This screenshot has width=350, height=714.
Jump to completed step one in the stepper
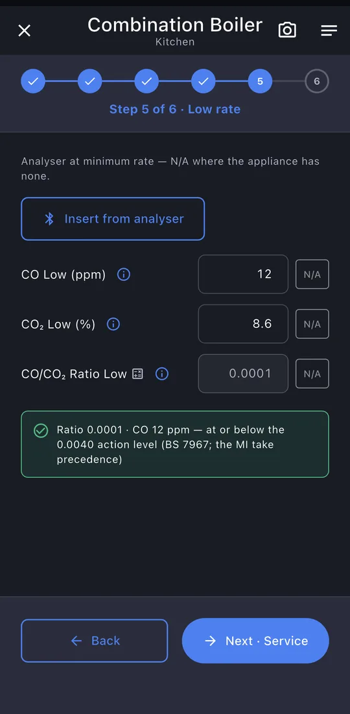33,81
